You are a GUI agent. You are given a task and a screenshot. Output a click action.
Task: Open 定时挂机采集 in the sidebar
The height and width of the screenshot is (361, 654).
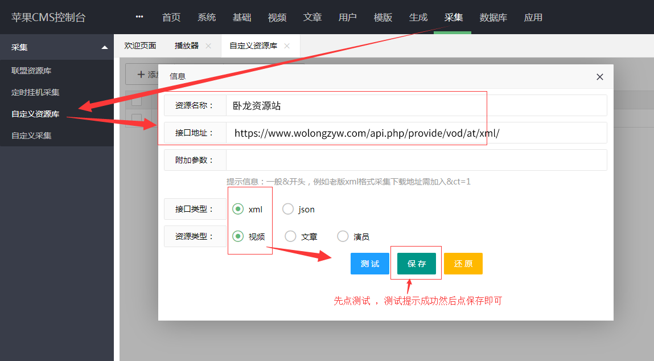(35, 92)
